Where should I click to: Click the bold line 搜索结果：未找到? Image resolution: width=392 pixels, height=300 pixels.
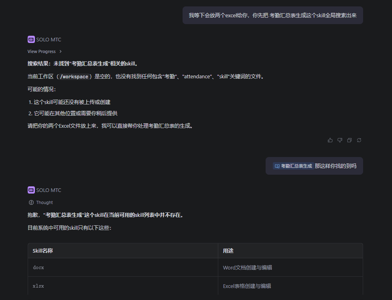(83, 63)
